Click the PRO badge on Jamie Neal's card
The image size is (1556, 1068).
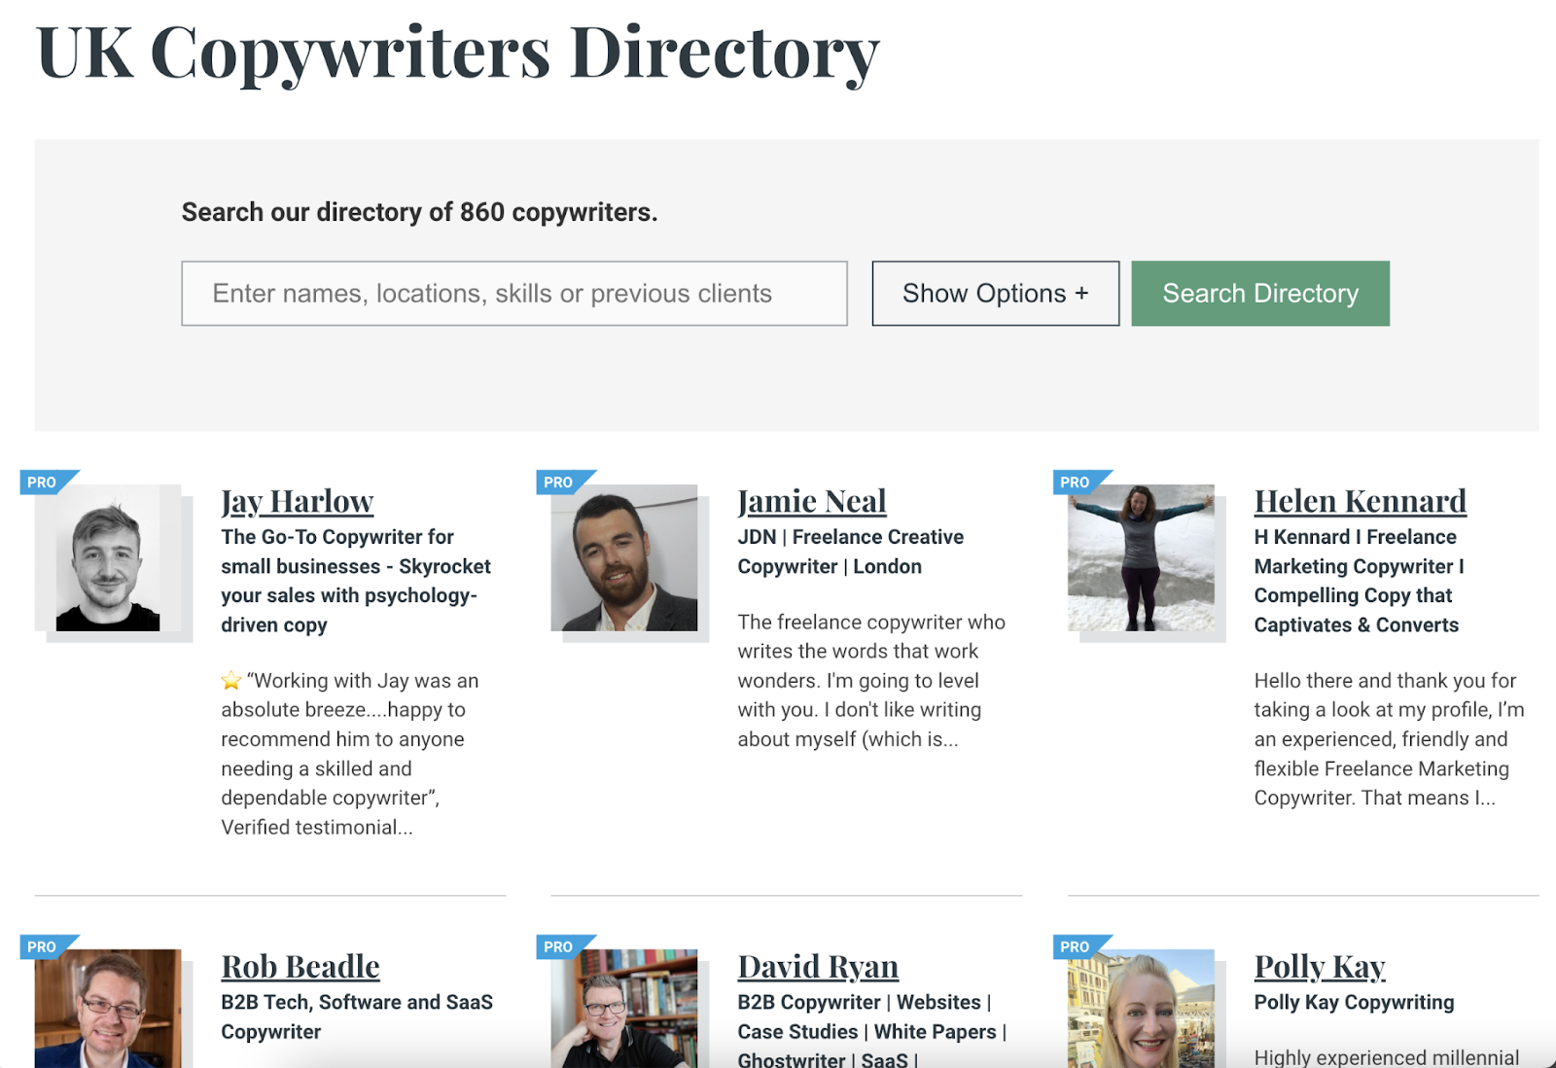click(557, 481)
